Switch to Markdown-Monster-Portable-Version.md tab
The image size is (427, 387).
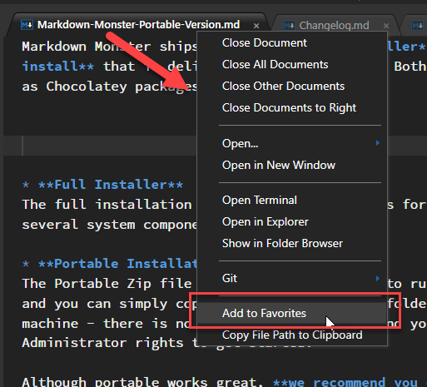click(x=138, y=25)
